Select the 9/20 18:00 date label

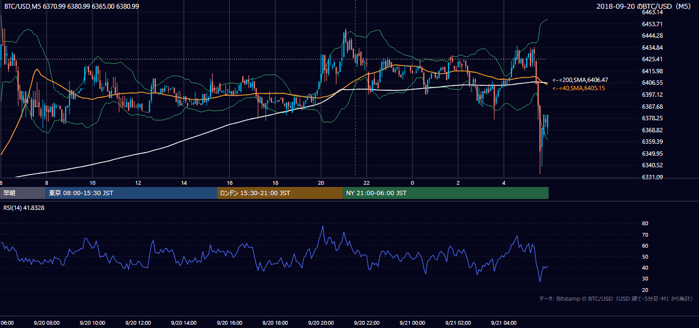(x=275, y=323)
